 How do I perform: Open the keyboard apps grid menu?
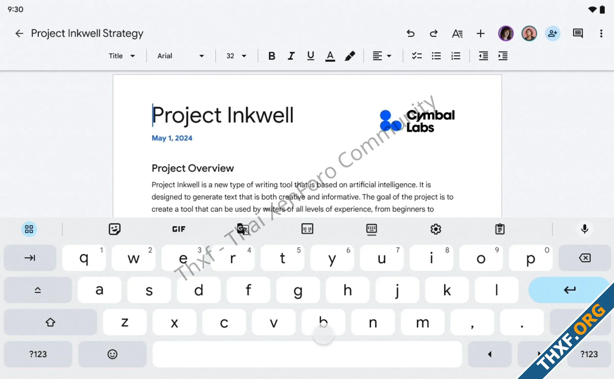click(x=29, y=229)
